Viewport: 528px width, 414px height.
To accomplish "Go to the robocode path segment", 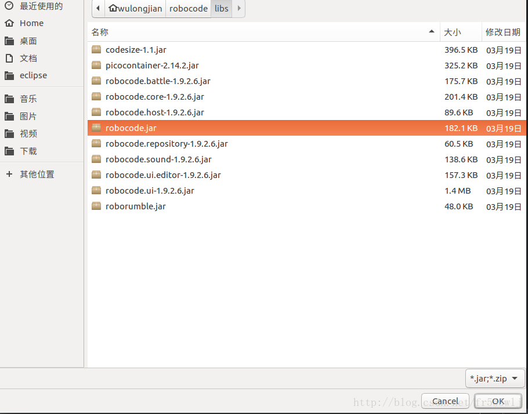I will 188,9.
